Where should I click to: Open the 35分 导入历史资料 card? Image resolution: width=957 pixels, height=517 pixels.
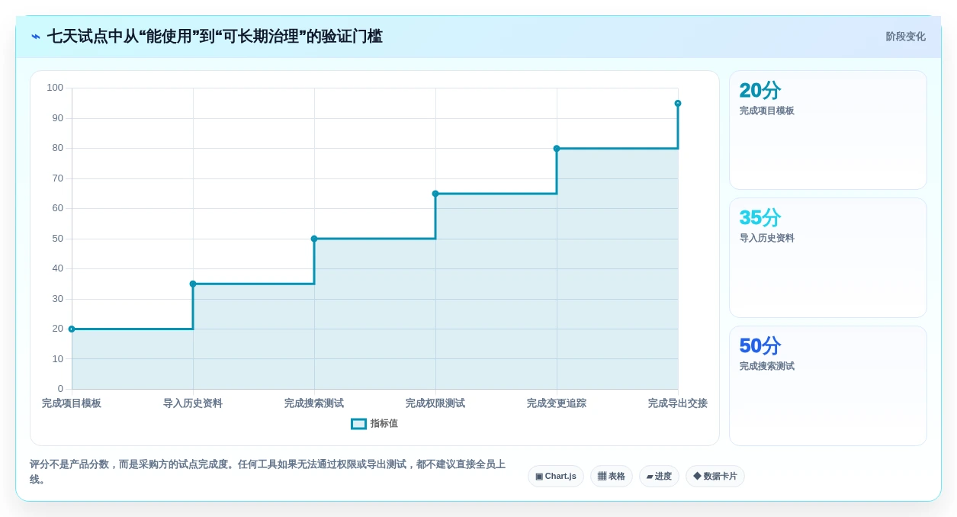point(828,258)
